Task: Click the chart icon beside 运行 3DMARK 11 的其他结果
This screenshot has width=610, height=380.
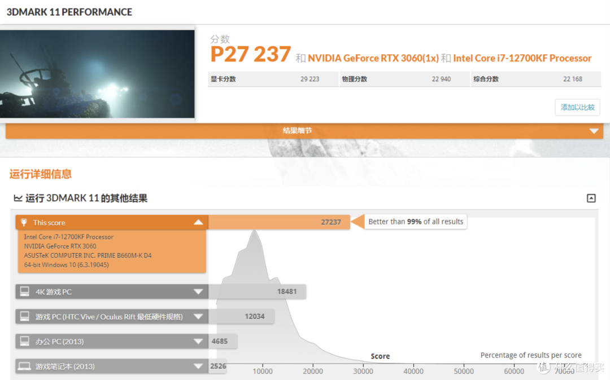Action: click(x=18, y=198)
